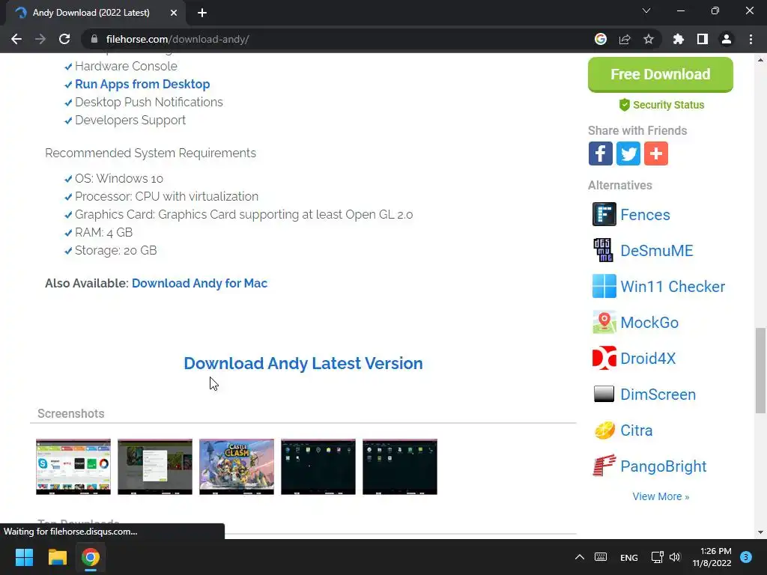The image size is (767, 575).
Task: Open the Castle Clash screenshot thumbnail
Action: (x=237, y=466)
